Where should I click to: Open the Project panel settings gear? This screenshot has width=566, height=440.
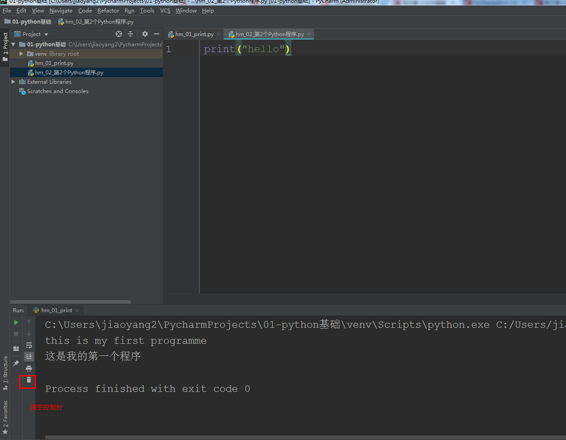pyautogui.click(x=145, y=34)
